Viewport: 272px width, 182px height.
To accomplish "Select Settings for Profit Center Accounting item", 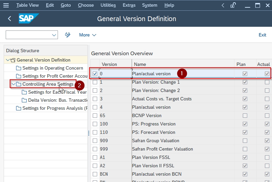I will [55, 76].
